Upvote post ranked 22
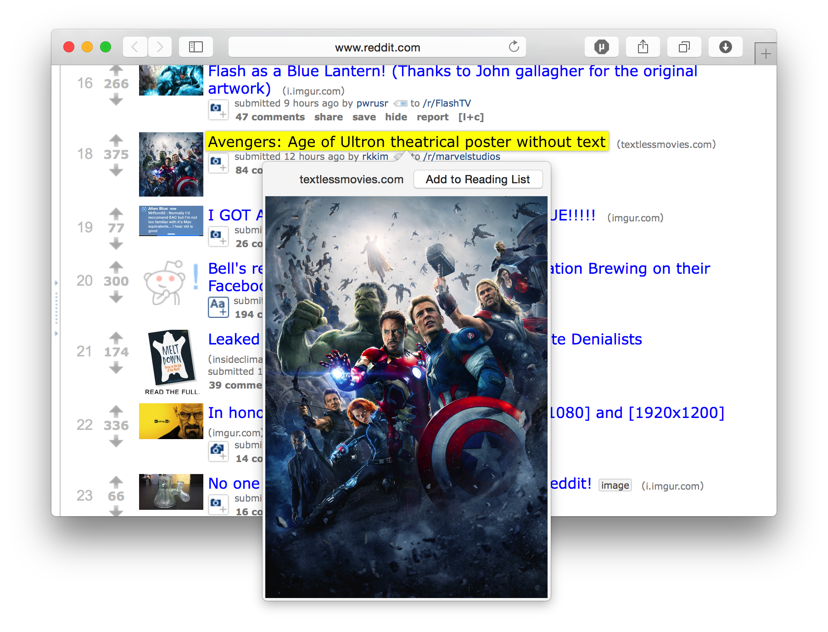The height and width of the screenshot is (632, 828). (x=116, y=411)
